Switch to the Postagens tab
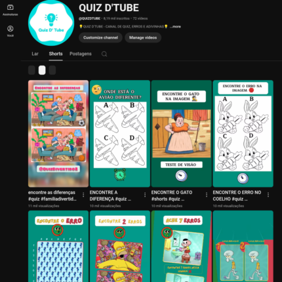Screen dimensions: 282x282 click(x=81, y=54)
